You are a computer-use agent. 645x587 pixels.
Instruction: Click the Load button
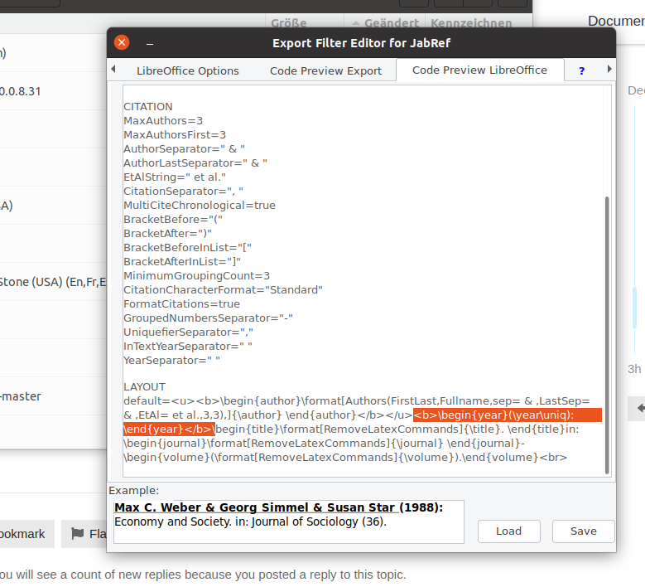(509, 531)
